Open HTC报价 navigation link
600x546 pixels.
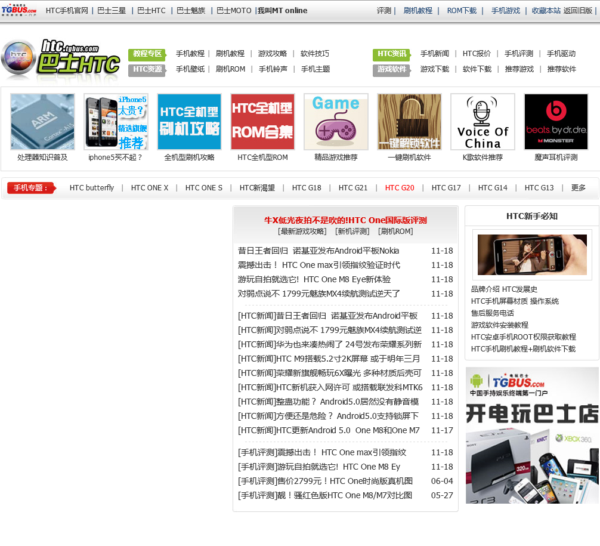pyautogui.click(x=477, y=54)
